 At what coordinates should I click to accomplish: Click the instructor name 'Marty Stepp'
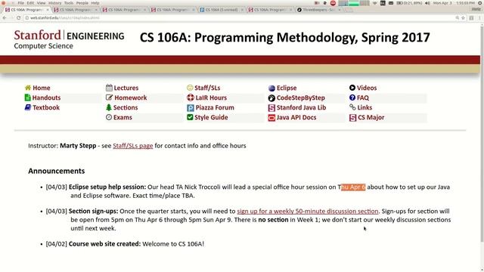click(x=78, y=146)
